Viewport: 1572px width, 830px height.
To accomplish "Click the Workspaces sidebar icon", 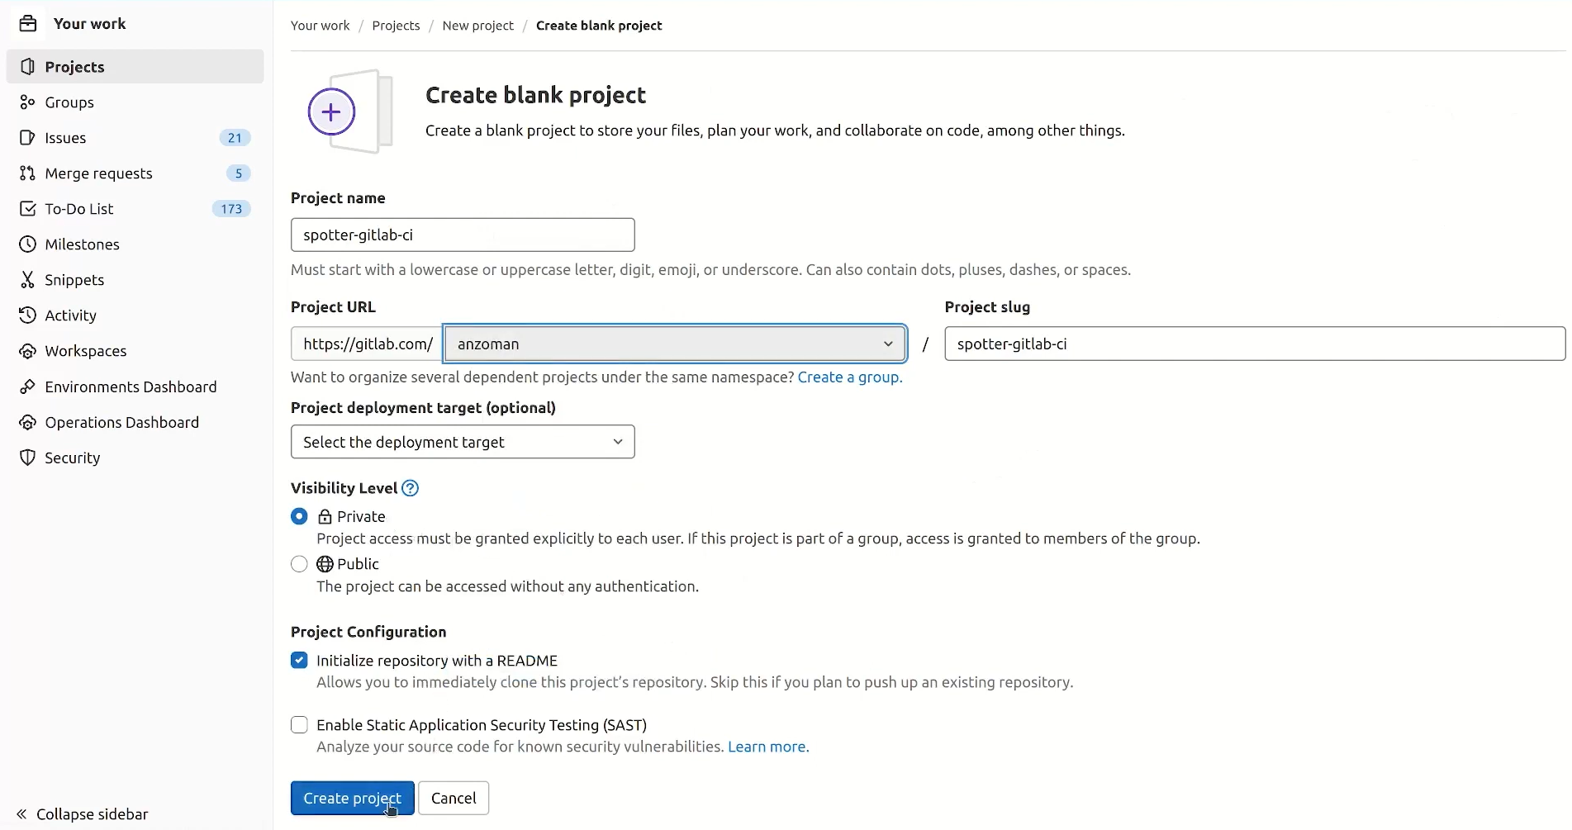I will [x=27, y=351].
